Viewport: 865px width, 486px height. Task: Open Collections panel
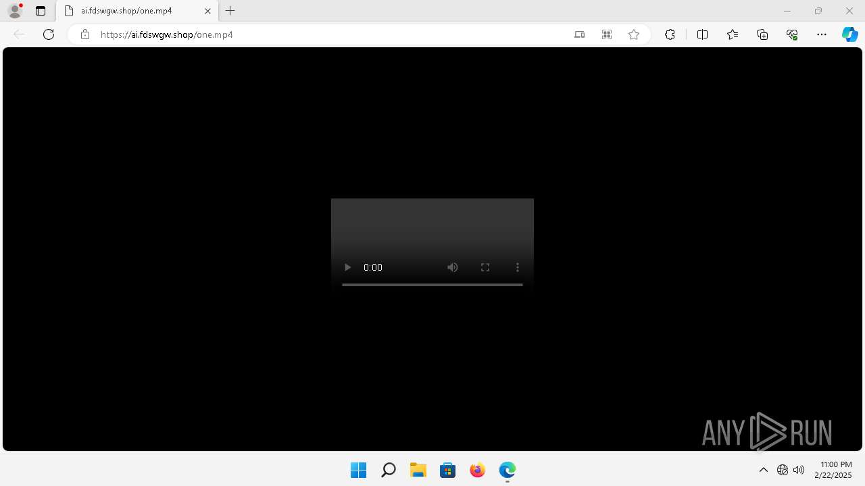[x=762, y=34]
